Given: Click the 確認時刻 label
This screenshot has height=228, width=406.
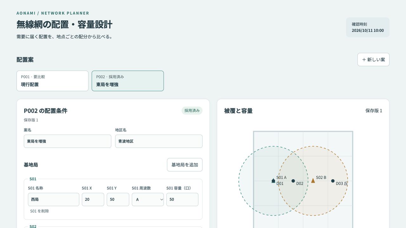Looking at the screenshot, I should pos(359,24).
